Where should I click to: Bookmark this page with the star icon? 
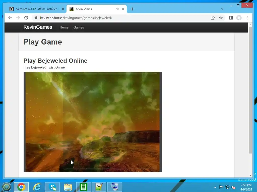tap(221, 18)
